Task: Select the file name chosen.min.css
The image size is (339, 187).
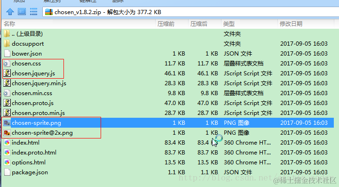Action: 32,93
